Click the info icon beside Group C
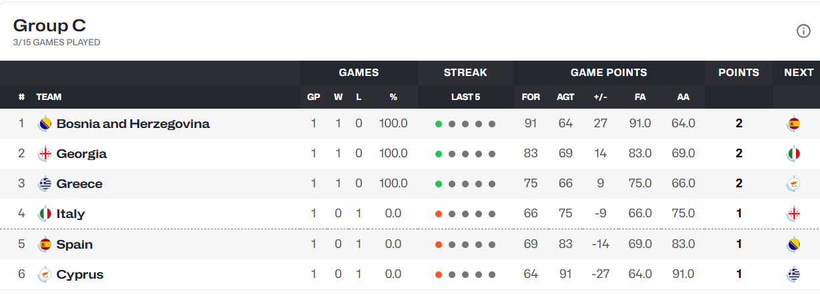The height and width of the screenshot is (294, 820). click(x=803, y=31)
